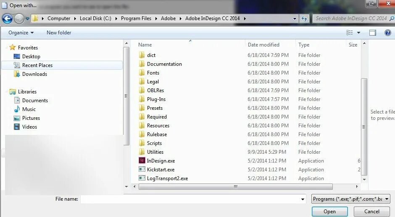Select the Legal folder icon
The image size is (395, 217).
coord(142,81)
